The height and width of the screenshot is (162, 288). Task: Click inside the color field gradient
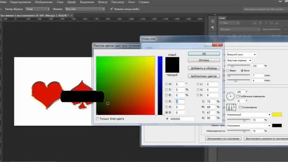pos(126,85)
